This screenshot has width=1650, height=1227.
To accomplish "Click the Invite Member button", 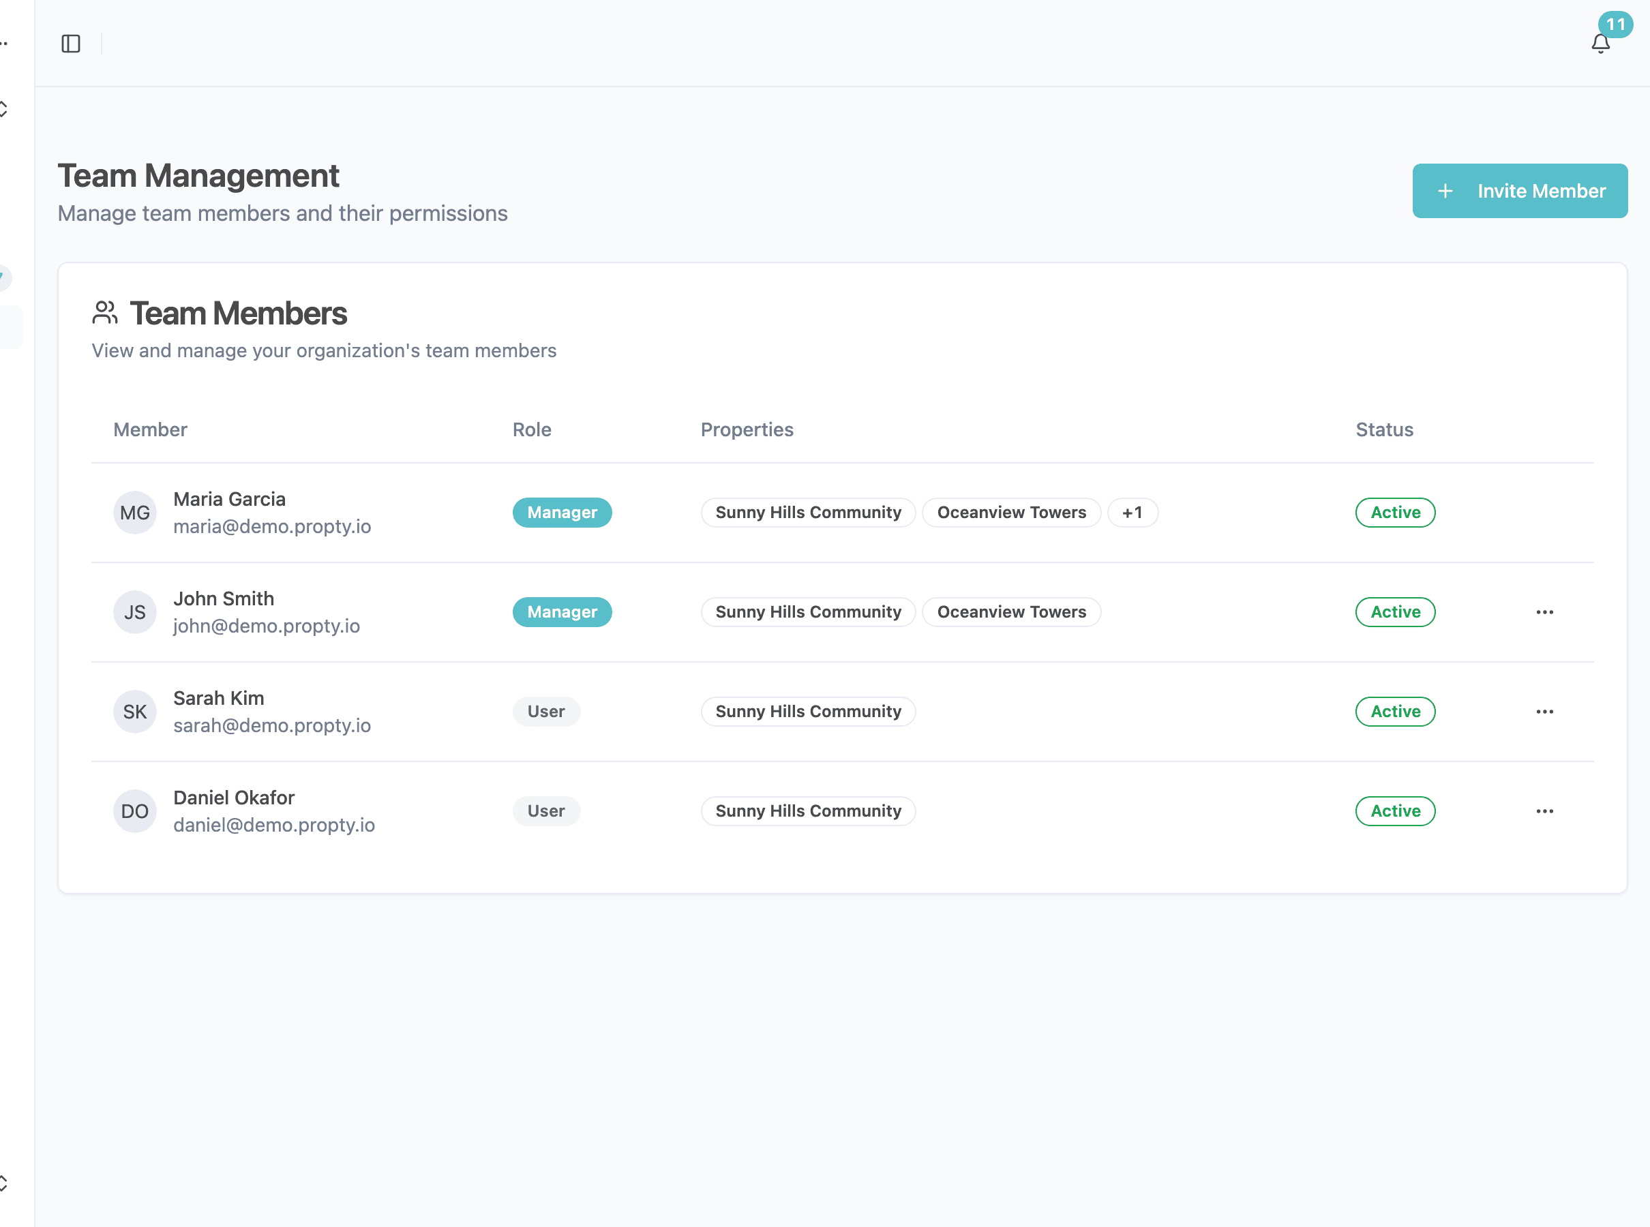I will point(1520,191).
